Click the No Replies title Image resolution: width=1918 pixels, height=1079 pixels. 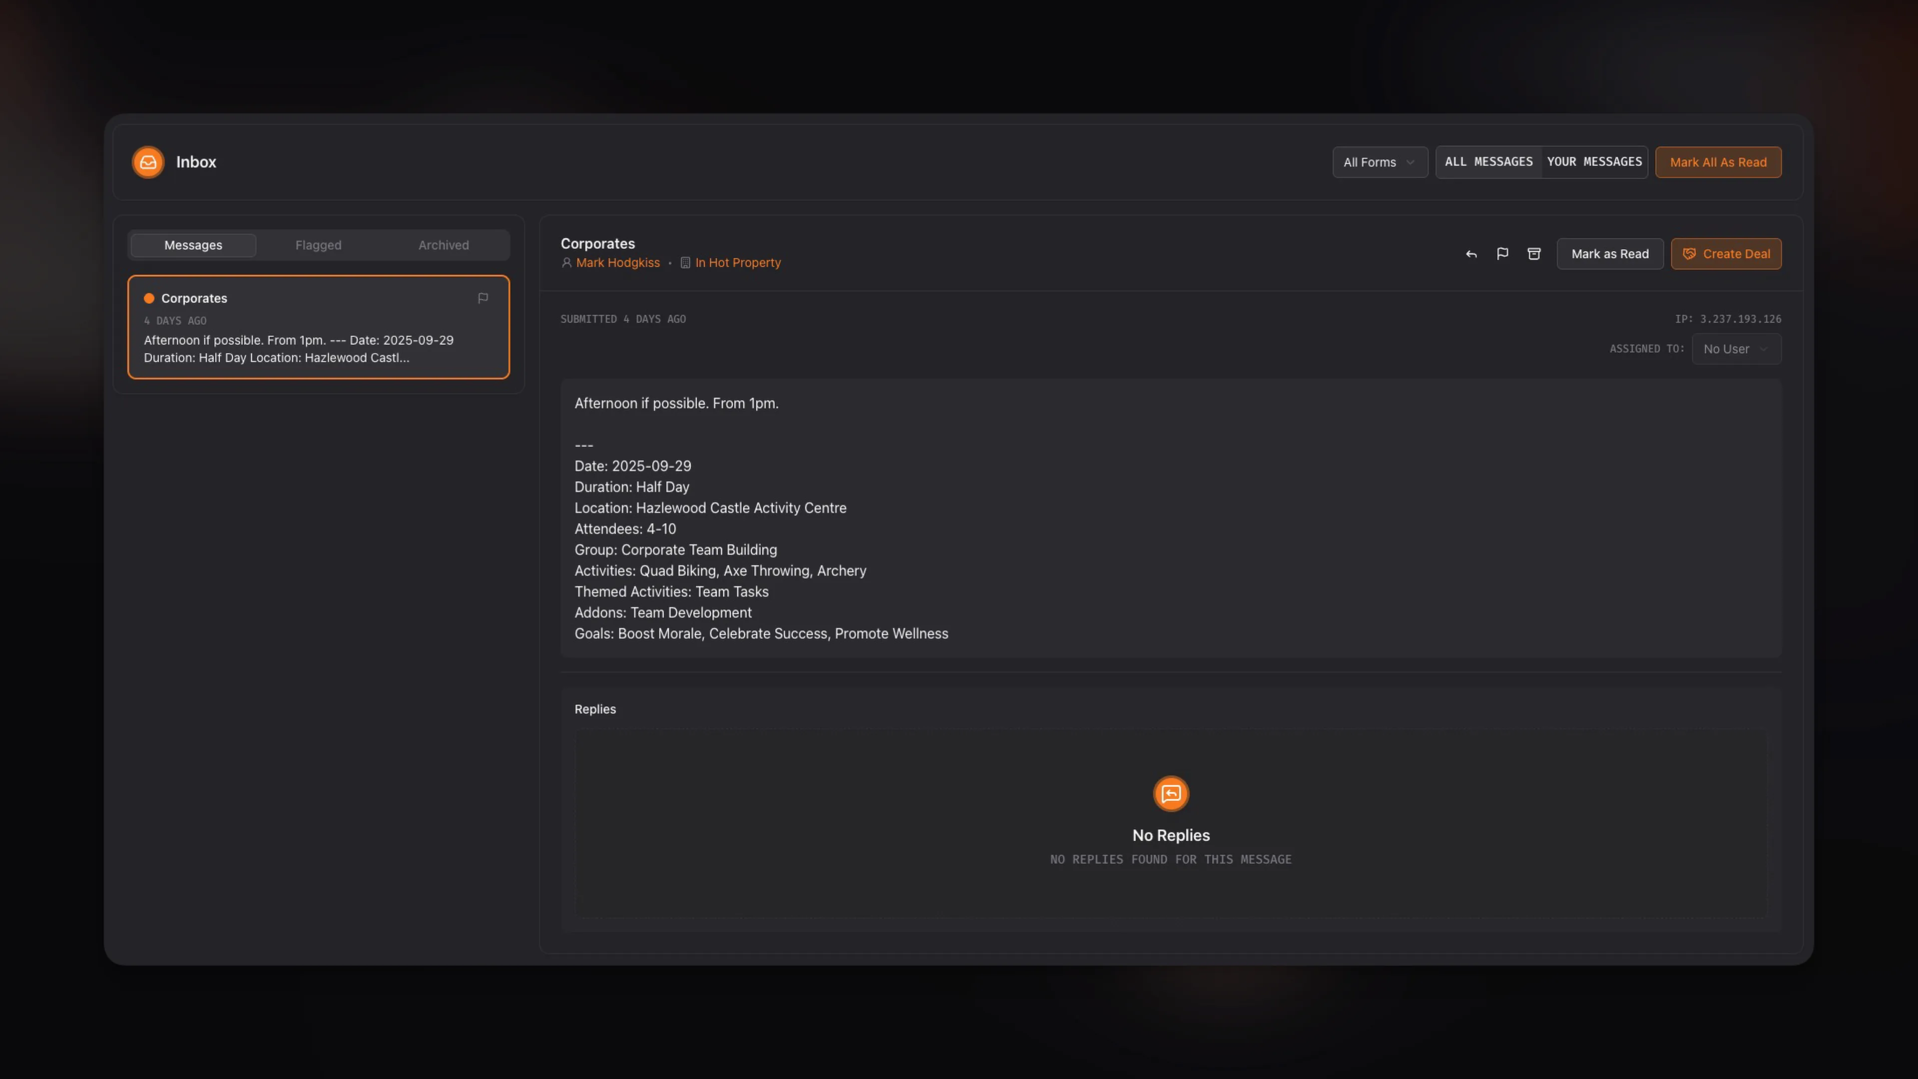click(x=1171, y=836)
